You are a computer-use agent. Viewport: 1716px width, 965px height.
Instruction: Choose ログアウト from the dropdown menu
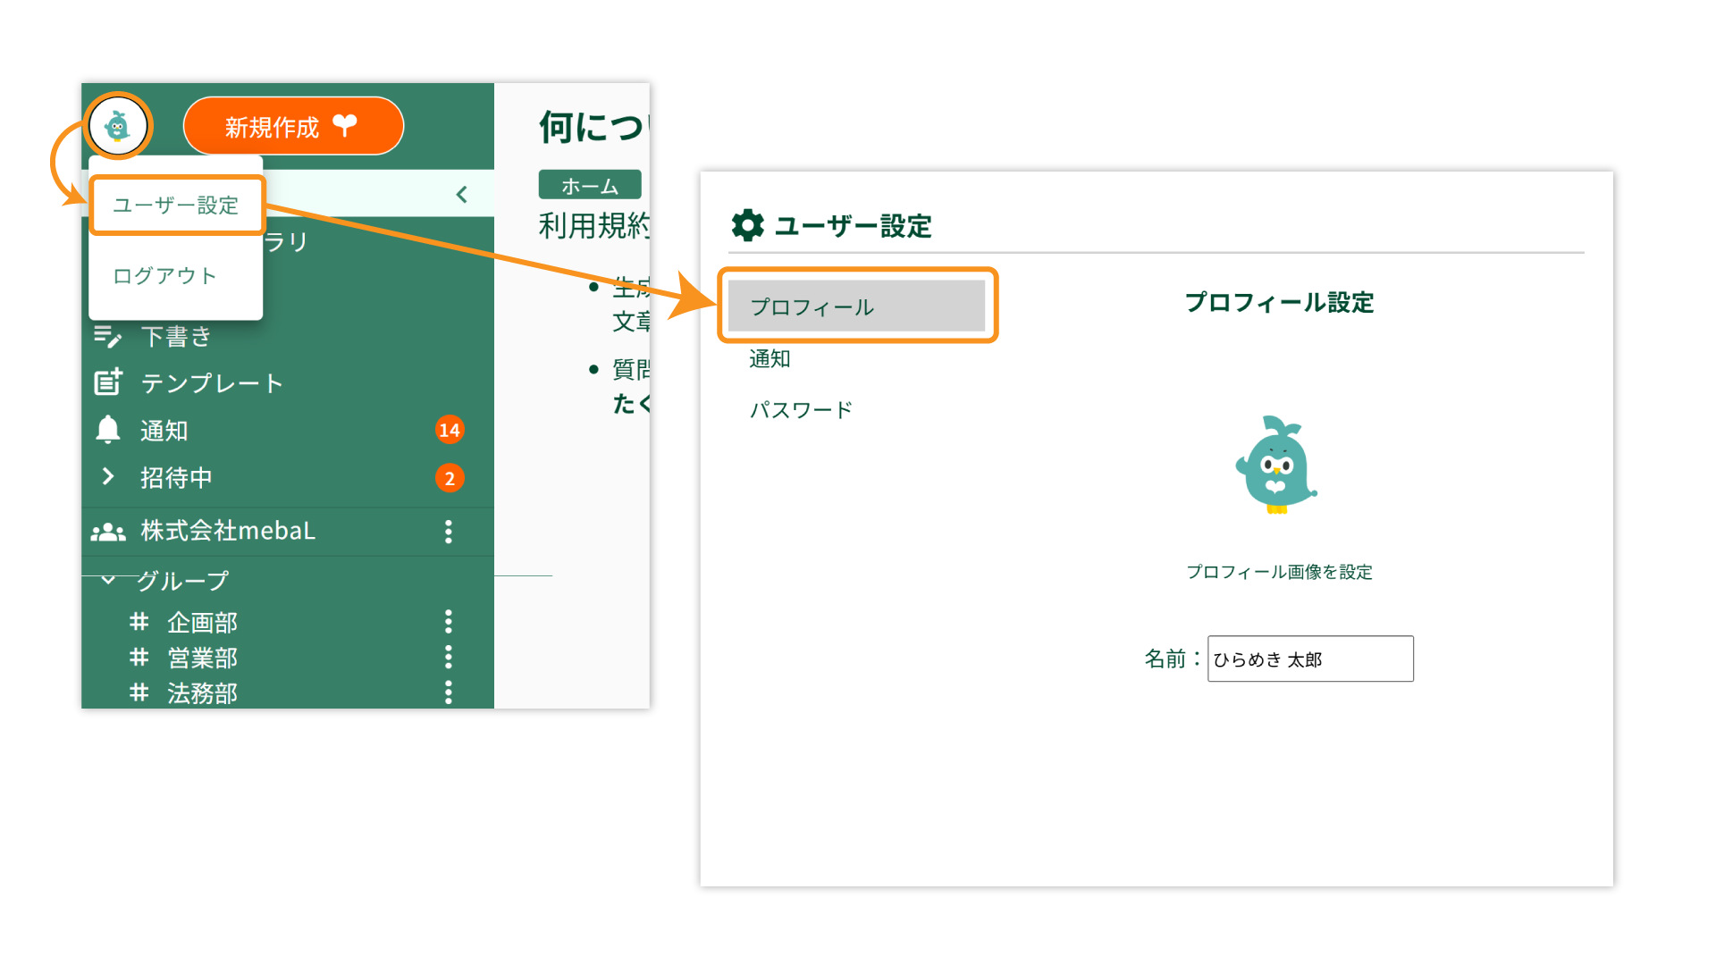(x=164, y=276)
